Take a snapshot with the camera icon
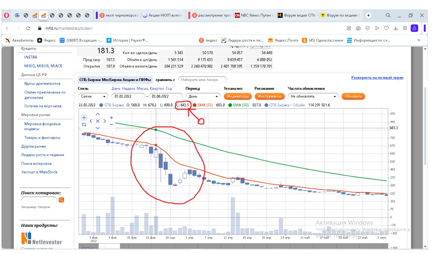The width and height of the screenshot is (441, 254). pos(358,28)
